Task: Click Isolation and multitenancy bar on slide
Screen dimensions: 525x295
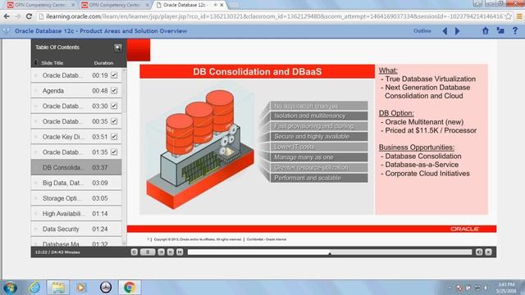Action: click(x=319, y=116)
